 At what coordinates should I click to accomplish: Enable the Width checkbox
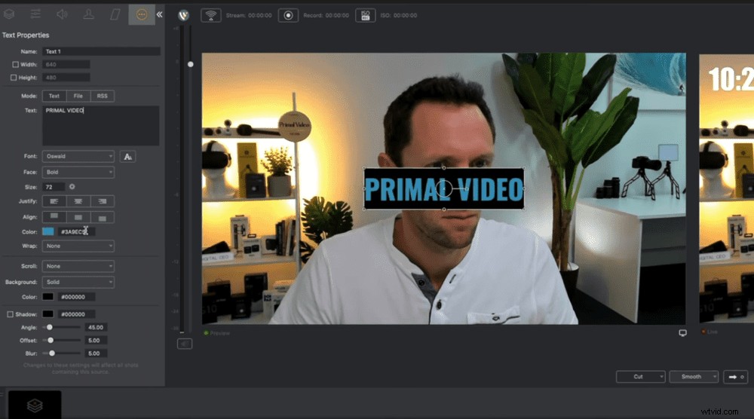coord(15,64)
